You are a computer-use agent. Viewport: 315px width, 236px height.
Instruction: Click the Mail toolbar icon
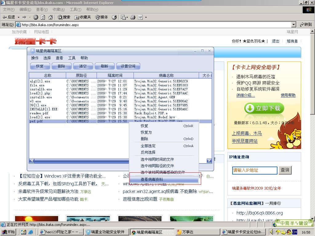(123, 17)
